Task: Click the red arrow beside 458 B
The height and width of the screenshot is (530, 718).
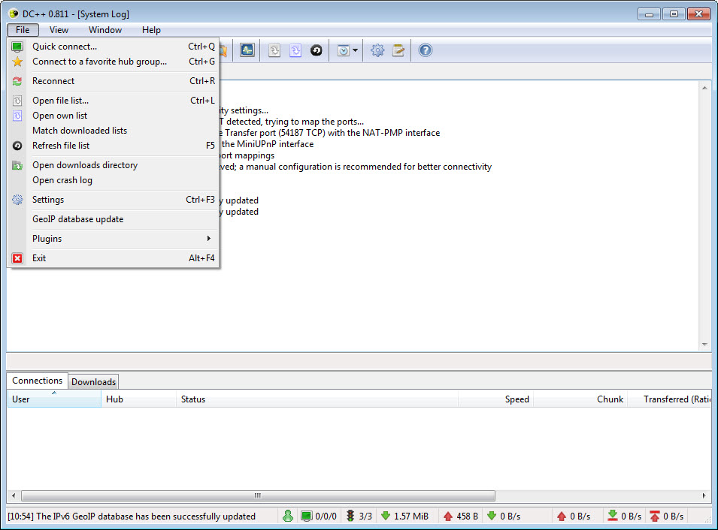Action: pos(448,516)
